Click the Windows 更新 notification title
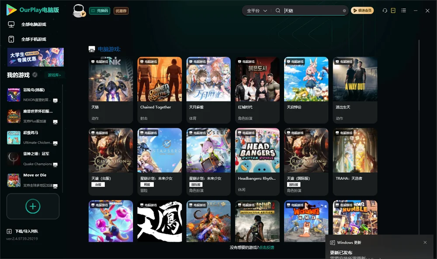Image resolution: width=437 pixels, height=259 pixels. coord(349,242)
